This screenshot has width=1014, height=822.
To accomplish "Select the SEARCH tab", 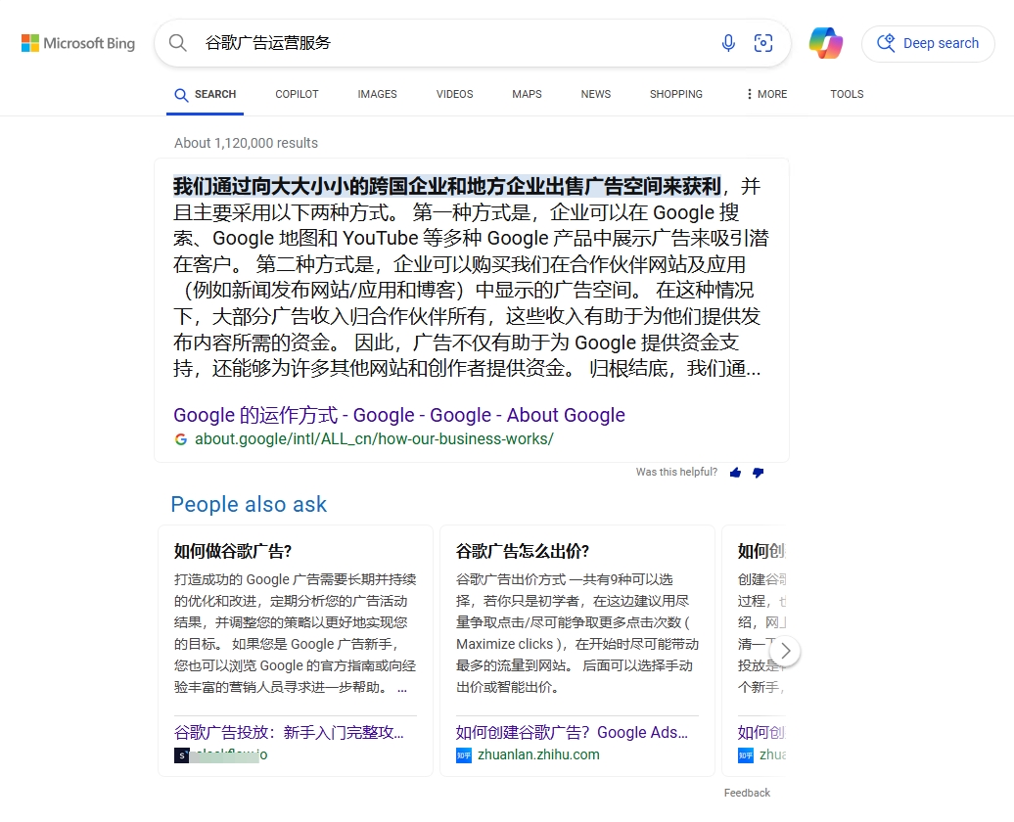I will [205, 94].
